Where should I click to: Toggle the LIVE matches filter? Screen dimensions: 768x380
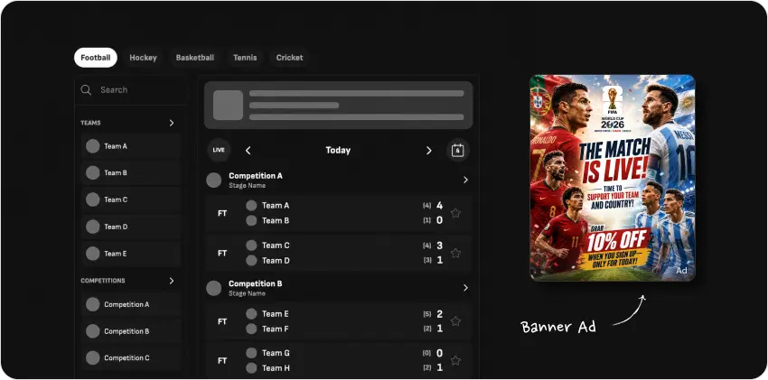[x=219, y=150]
